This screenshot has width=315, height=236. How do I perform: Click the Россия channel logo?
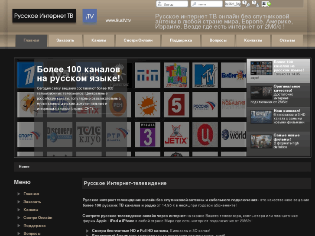[x=205, y=105]
